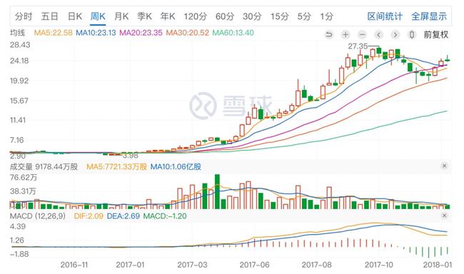Image resolution: width=464 pixels, height=274 pixels.
Task: Click 全屏显示 fullscreen link
Action: 429,16
